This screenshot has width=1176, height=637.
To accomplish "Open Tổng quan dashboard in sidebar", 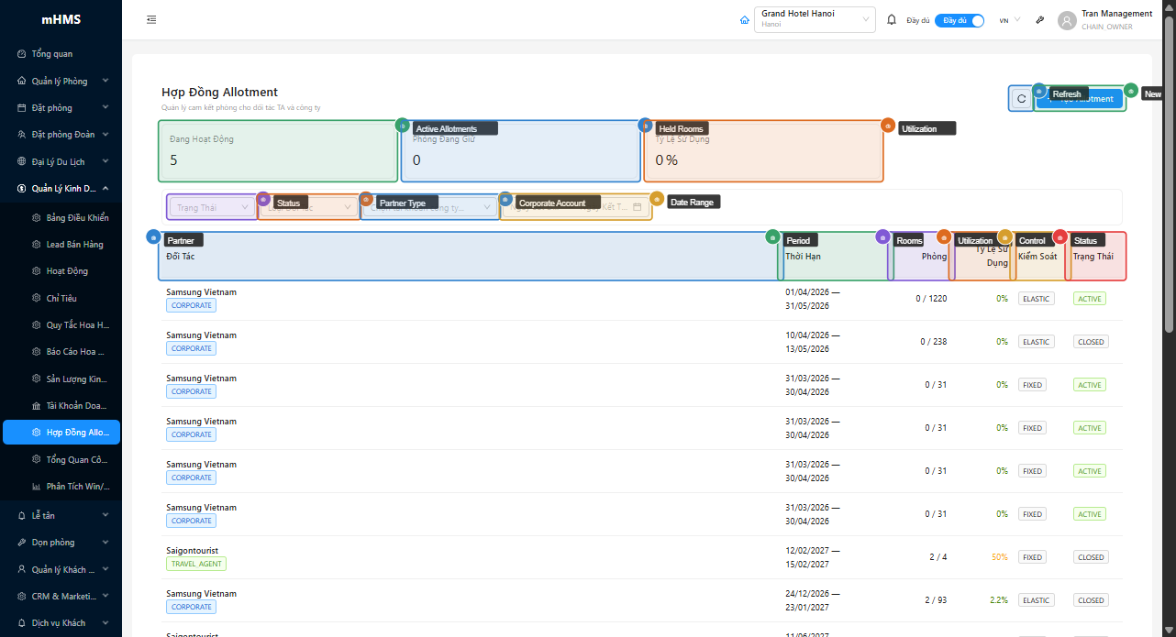I will [51, 54].
